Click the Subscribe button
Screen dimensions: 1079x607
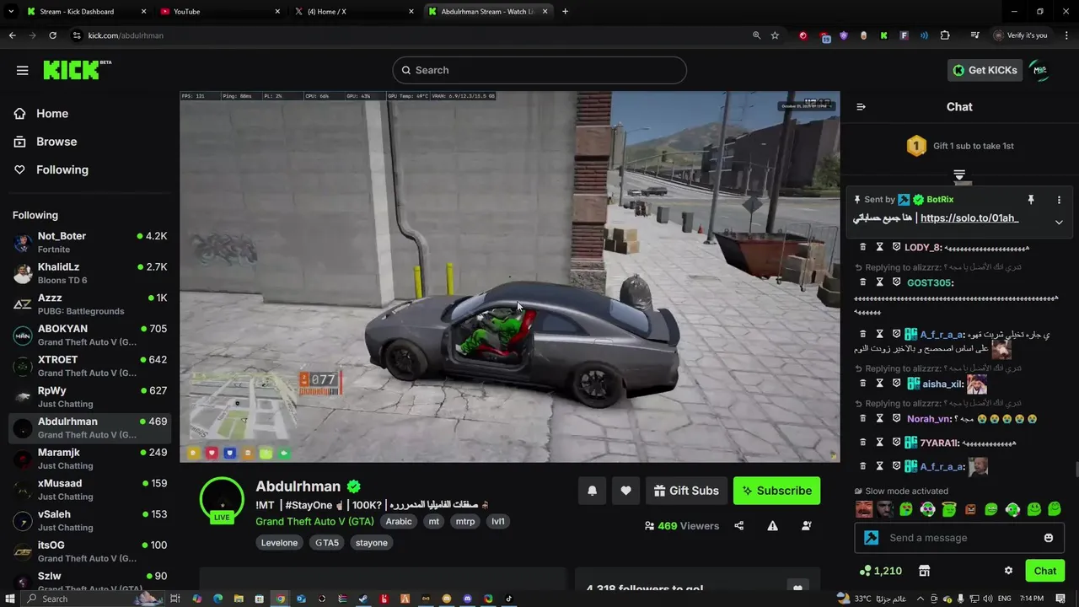(776, 491)
